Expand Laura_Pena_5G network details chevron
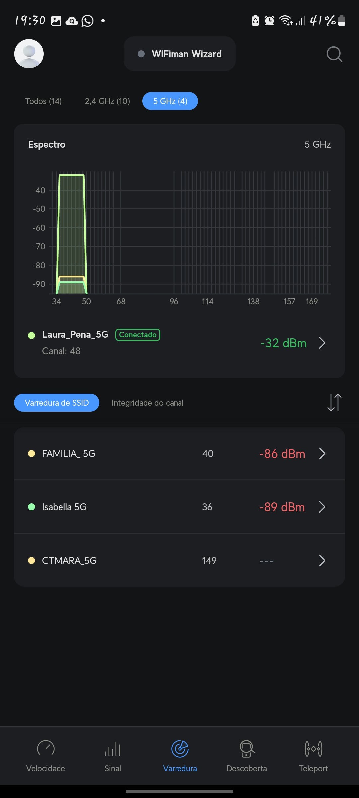This screenshot has width=359, height=798. pyautogui.click(x=322, y=343)
